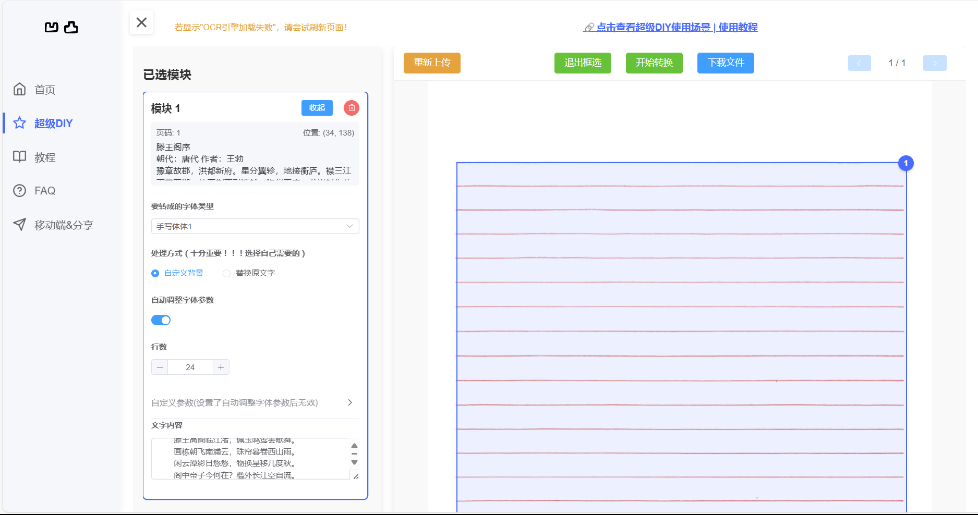The height and width of the screenshot is (515, 978).
Task: Click the export icon next to the save icon
Action: point(73,27)
